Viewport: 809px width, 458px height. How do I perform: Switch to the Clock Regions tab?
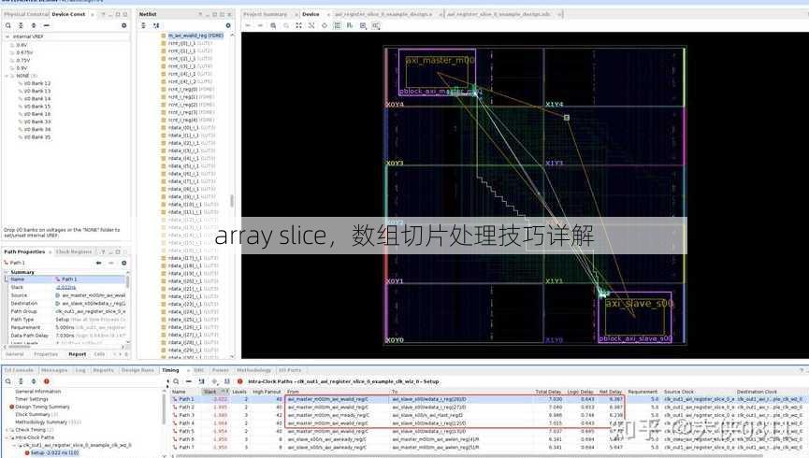(74, 251)
